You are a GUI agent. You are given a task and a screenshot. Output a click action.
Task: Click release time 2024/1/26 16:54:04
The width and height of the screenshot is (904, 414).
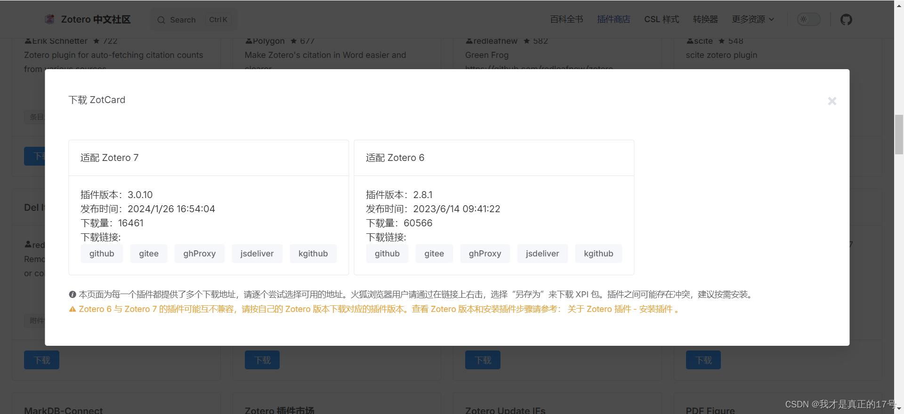[171, 209]
